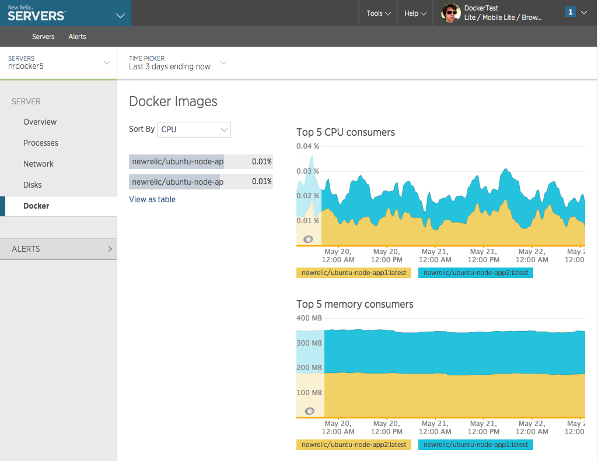Select the first newrelic/ubuntu-node-ap image row
Image resolution: width=598 pixels, height=461 pixels.
pos(201,161)
